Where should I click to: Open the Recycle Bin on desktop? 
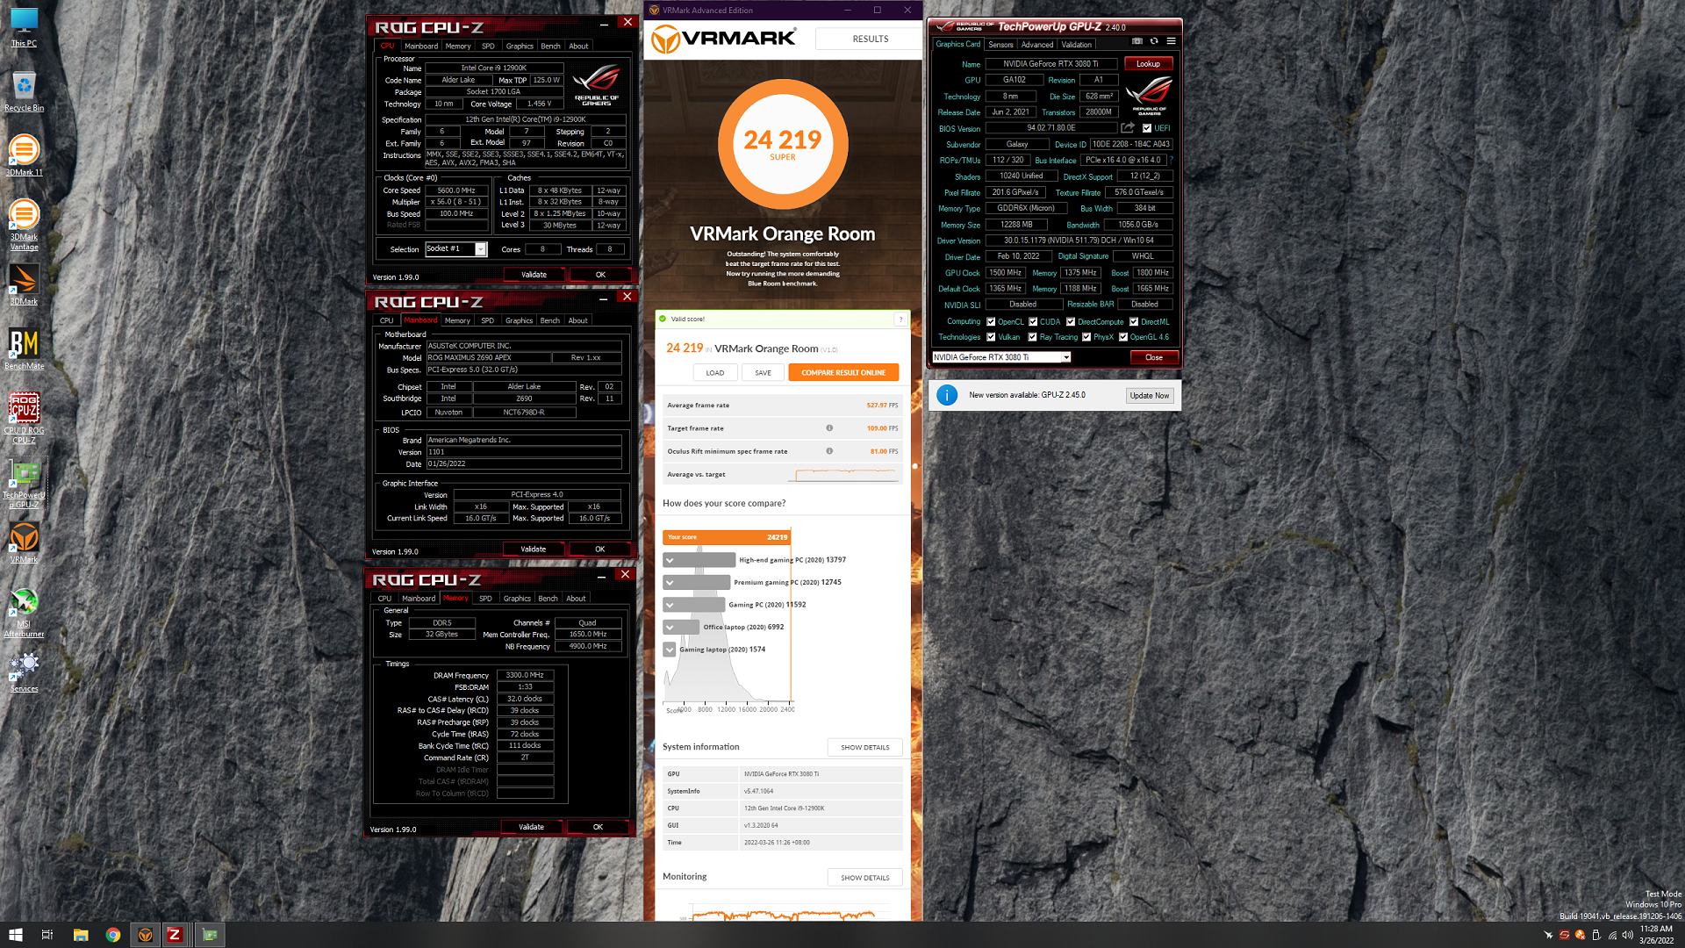click(x=24, y=90)
